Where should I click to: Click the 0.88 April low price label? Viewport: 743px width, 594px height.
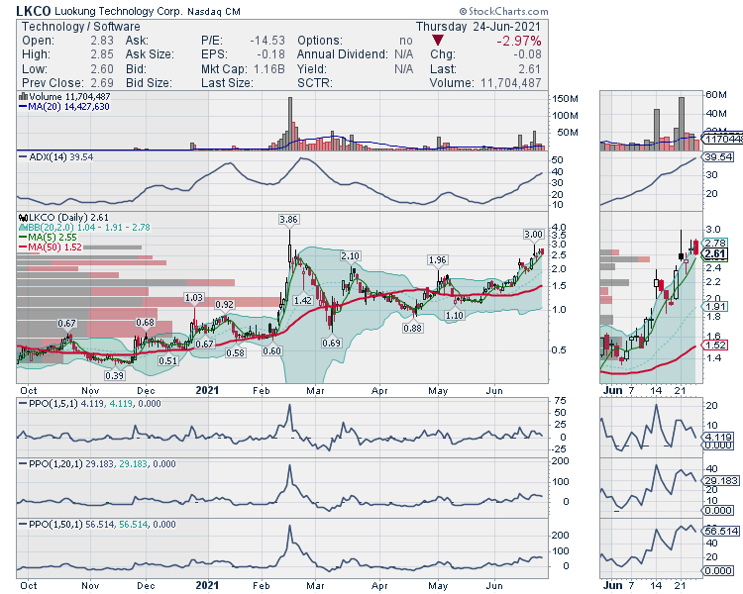pyautogui.click(x=413, y=328)
